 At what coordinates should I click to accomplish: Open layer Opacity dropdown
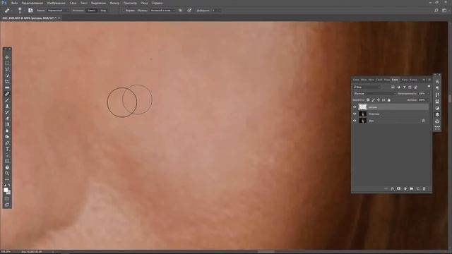[x=428, y=93]
